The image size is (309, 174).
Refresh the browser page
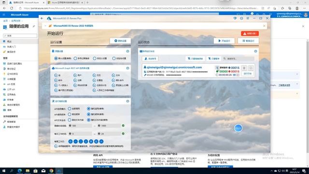[12, 8]
